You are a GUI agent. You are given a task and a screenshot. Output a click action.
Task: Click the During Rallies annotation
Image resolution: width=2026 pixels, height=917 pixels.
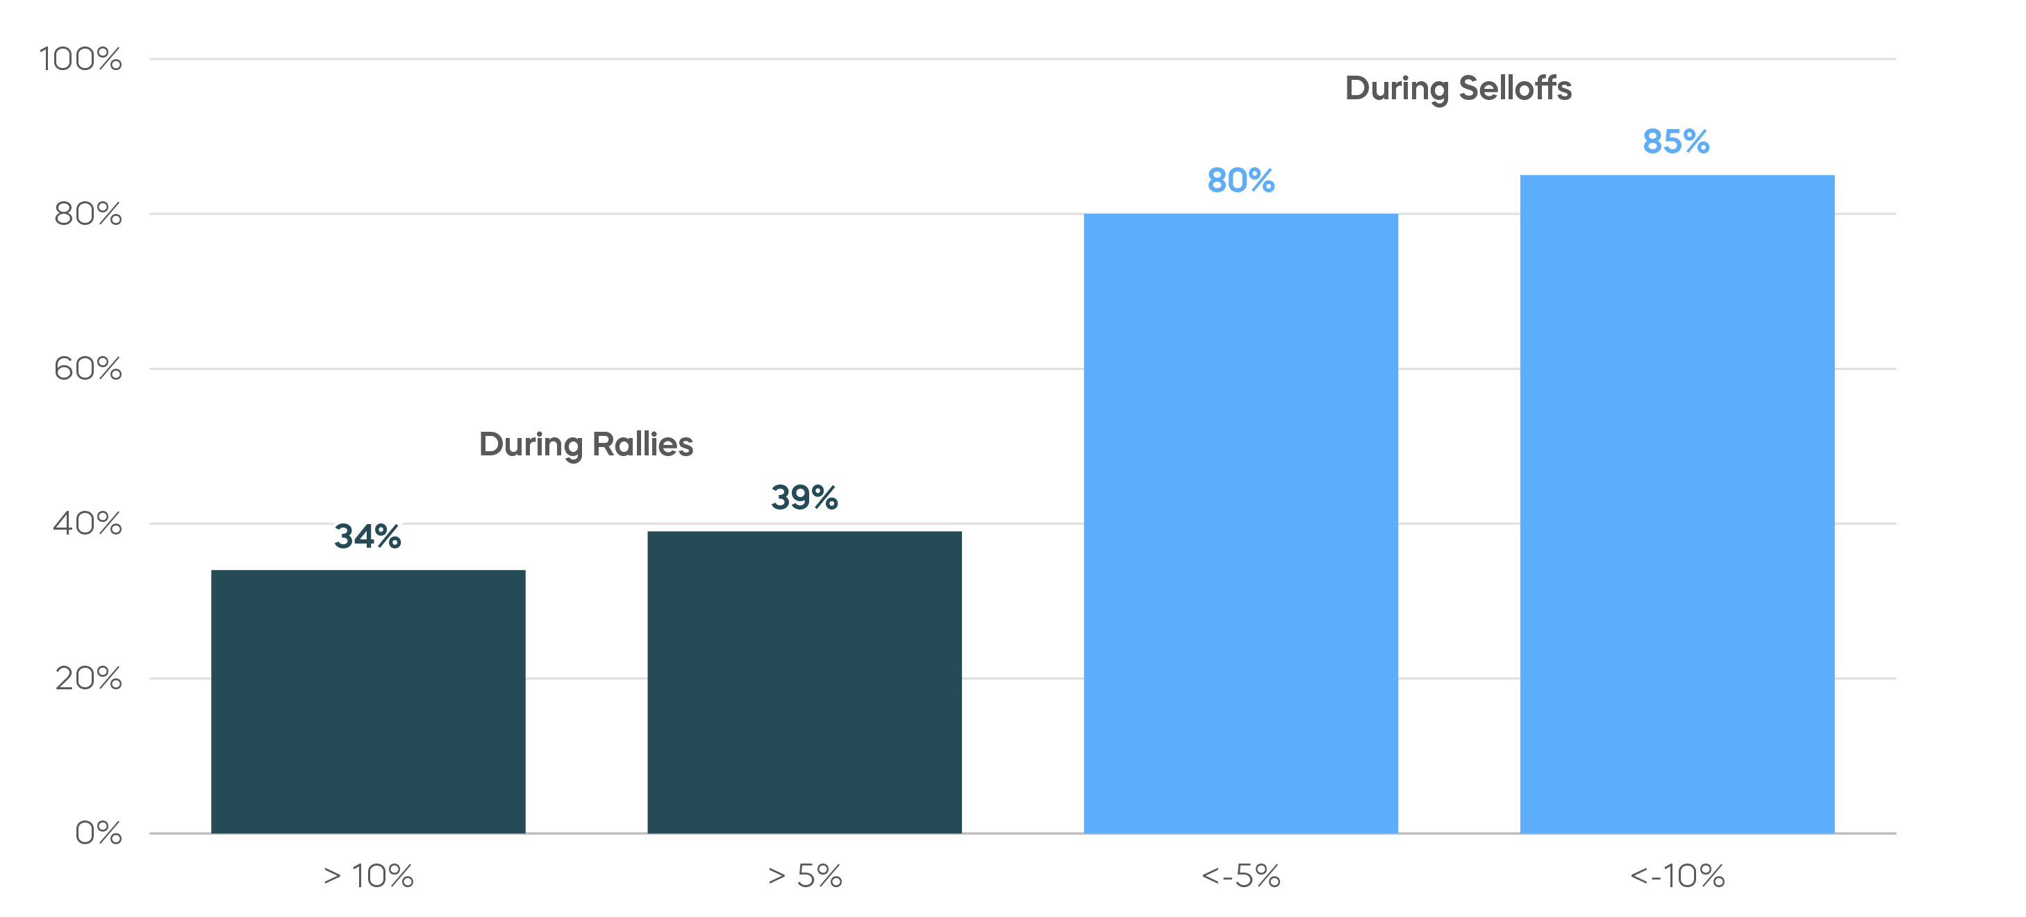[x=586, y=445]
